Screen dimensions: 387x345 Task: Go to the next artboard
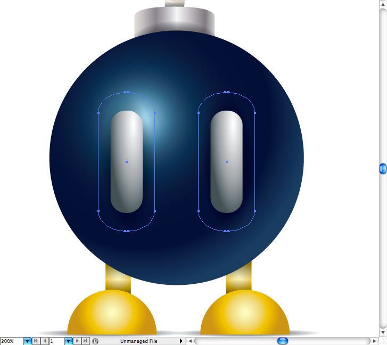[x=77, y=341]
